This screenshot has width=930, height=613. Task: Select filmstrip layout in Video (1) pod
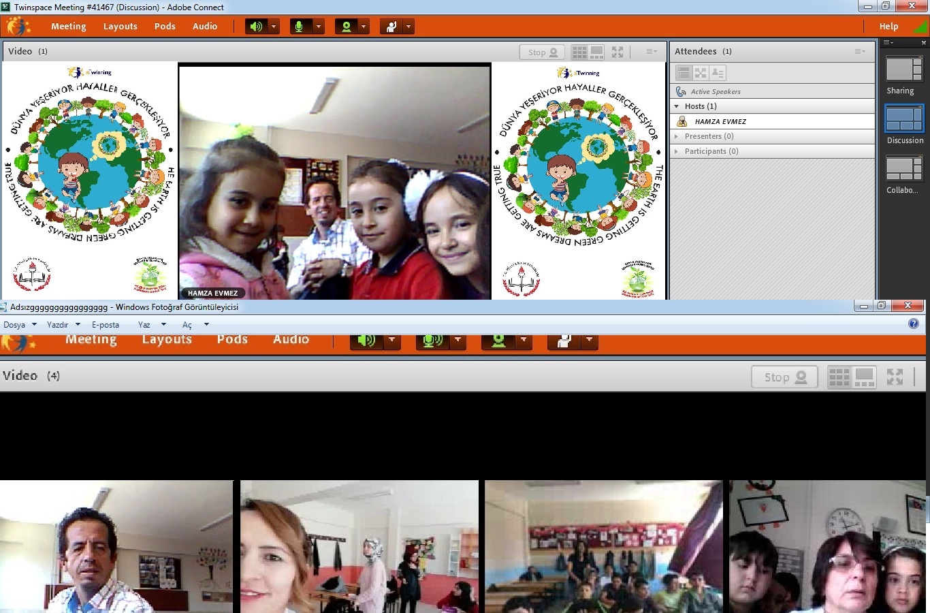(x=596, y=52)
